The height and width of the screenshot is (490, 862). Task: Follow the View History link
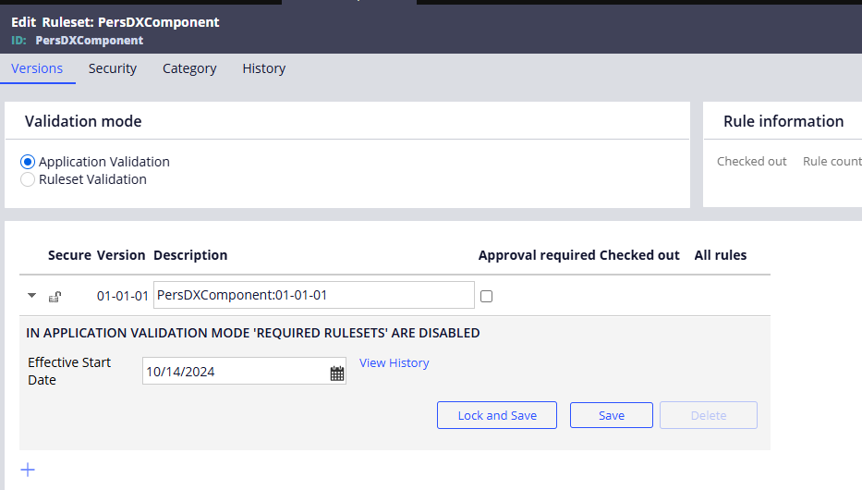click(x=395, y=363)
